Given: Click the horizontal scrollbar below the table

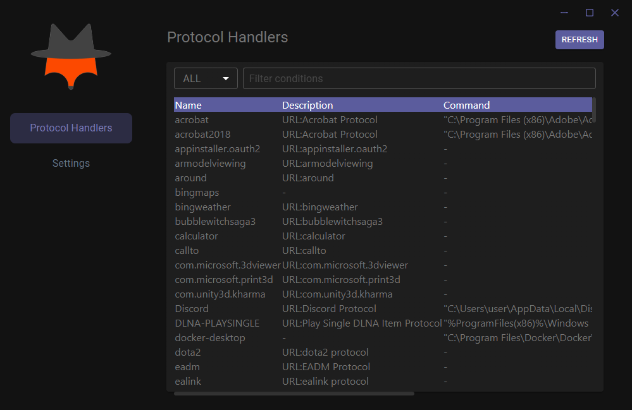Looking at the screenshot, I should click(x=294, y=394).
